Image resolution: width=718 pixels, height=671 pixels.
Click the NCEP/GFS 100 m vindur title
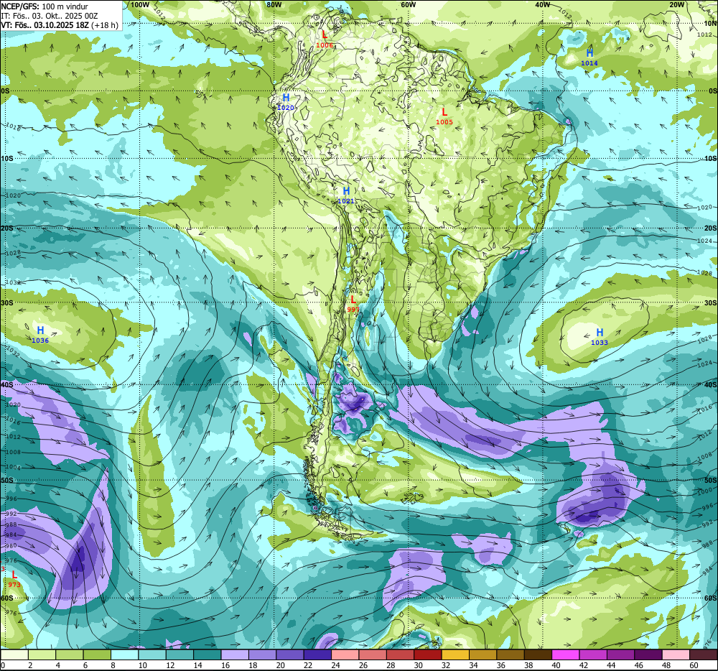(x=44, y=6)
